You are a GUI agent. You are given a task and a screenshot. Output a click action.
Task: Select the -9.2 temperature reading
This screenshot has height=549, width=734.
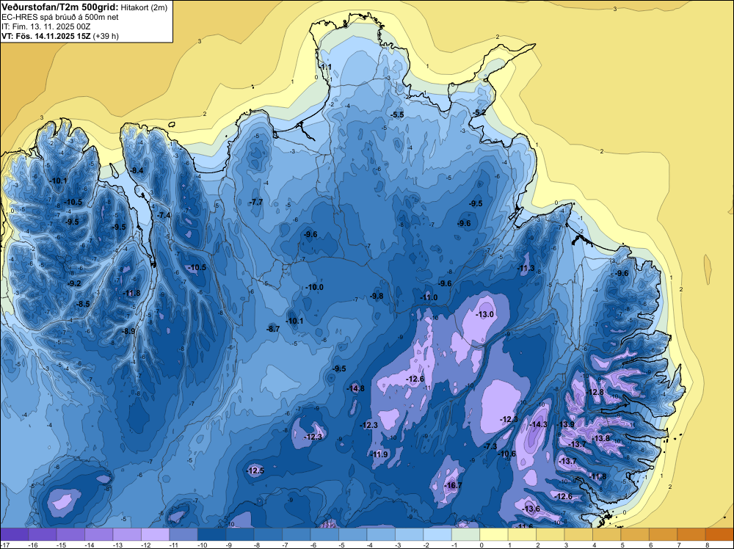click(73, 283)
